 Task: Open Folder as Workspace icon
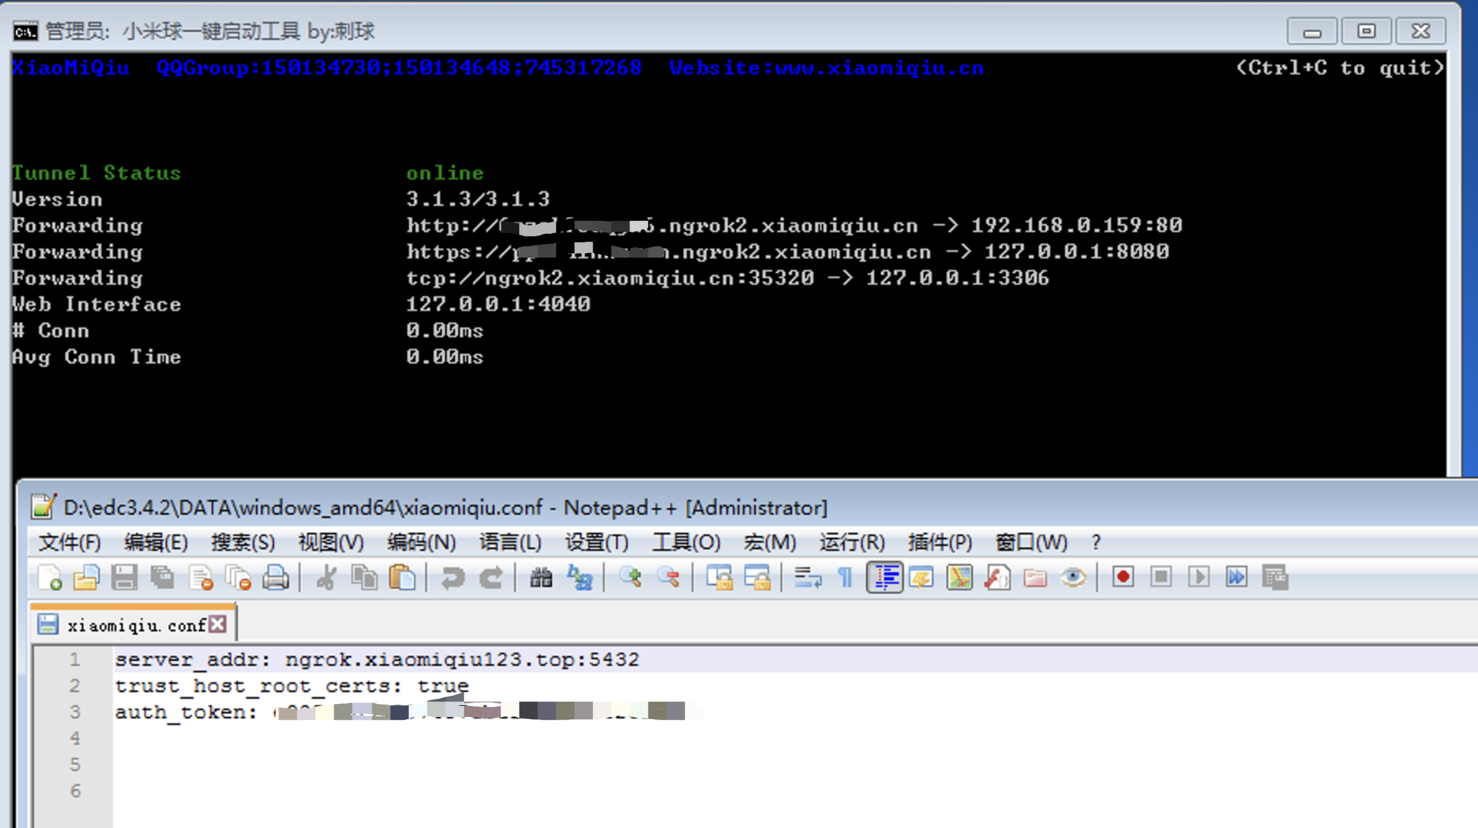1035,578
